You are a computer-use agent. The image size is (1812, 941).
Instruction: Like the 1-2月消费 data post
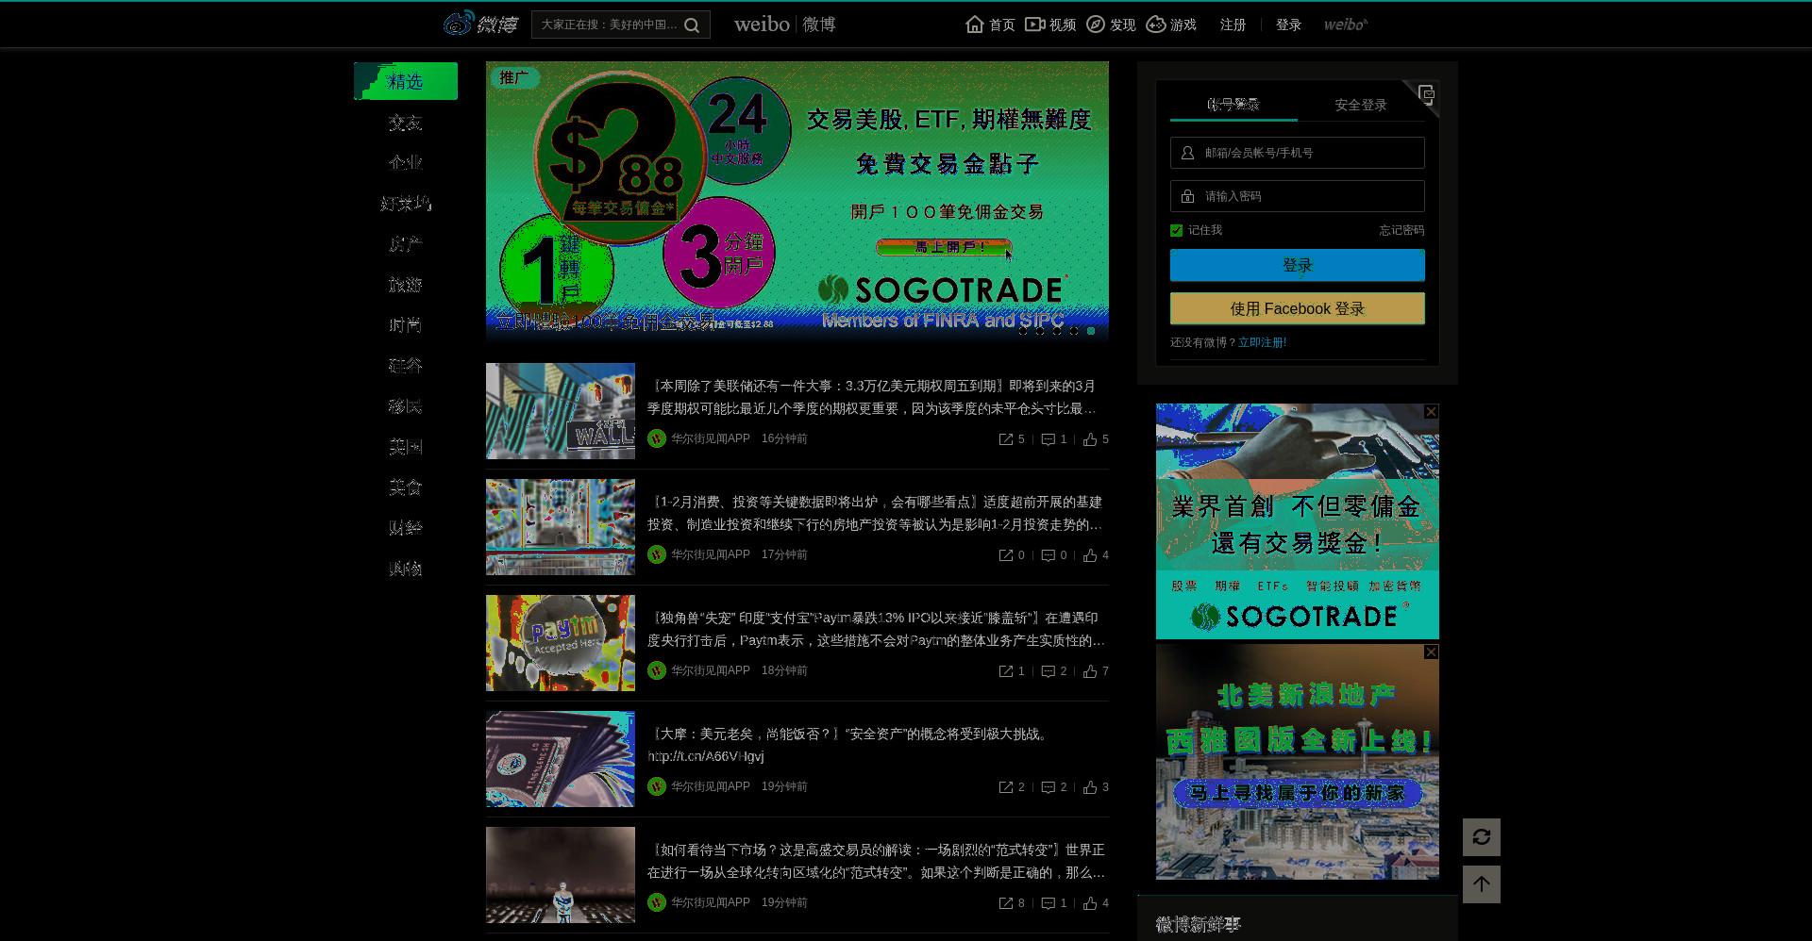click(1090, 555)
